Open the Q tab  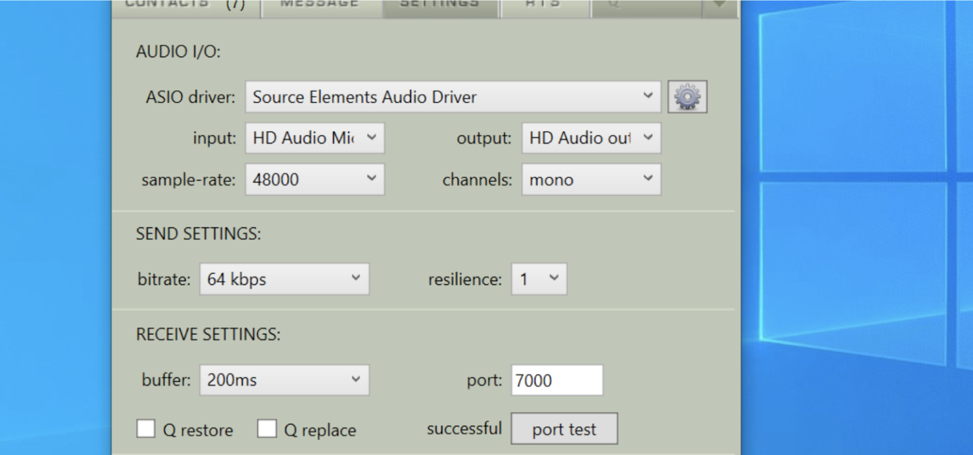[x=644, y=5]
